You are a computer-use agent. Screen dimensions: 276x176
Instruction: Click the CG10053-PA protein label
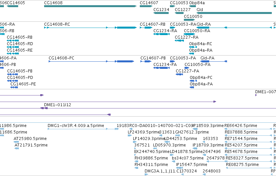coord(183,58)
